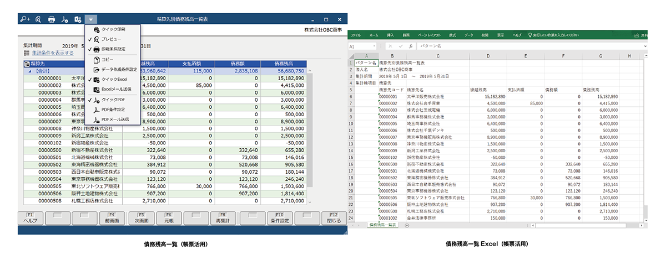Uncheck the プレビュー option
Viewport: 666px width, 260px height.
[111, 39]
